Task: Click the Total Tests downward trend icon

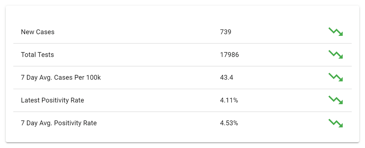Action: (x=335, y=54)
